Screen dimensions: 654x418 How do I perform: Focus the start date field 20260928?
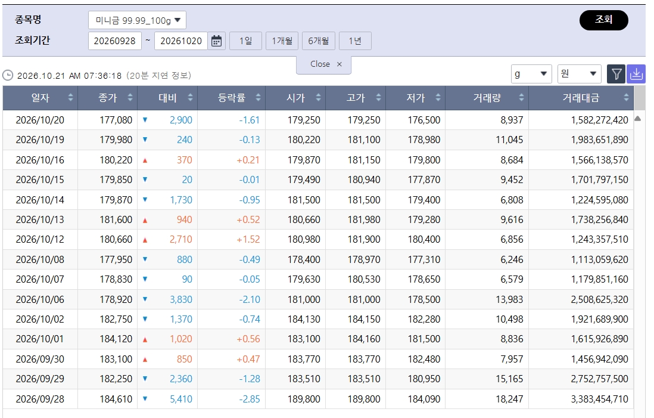(115, 41)
